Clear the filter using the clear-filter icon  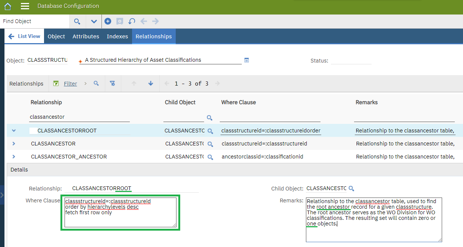click(x=113, y=83)
